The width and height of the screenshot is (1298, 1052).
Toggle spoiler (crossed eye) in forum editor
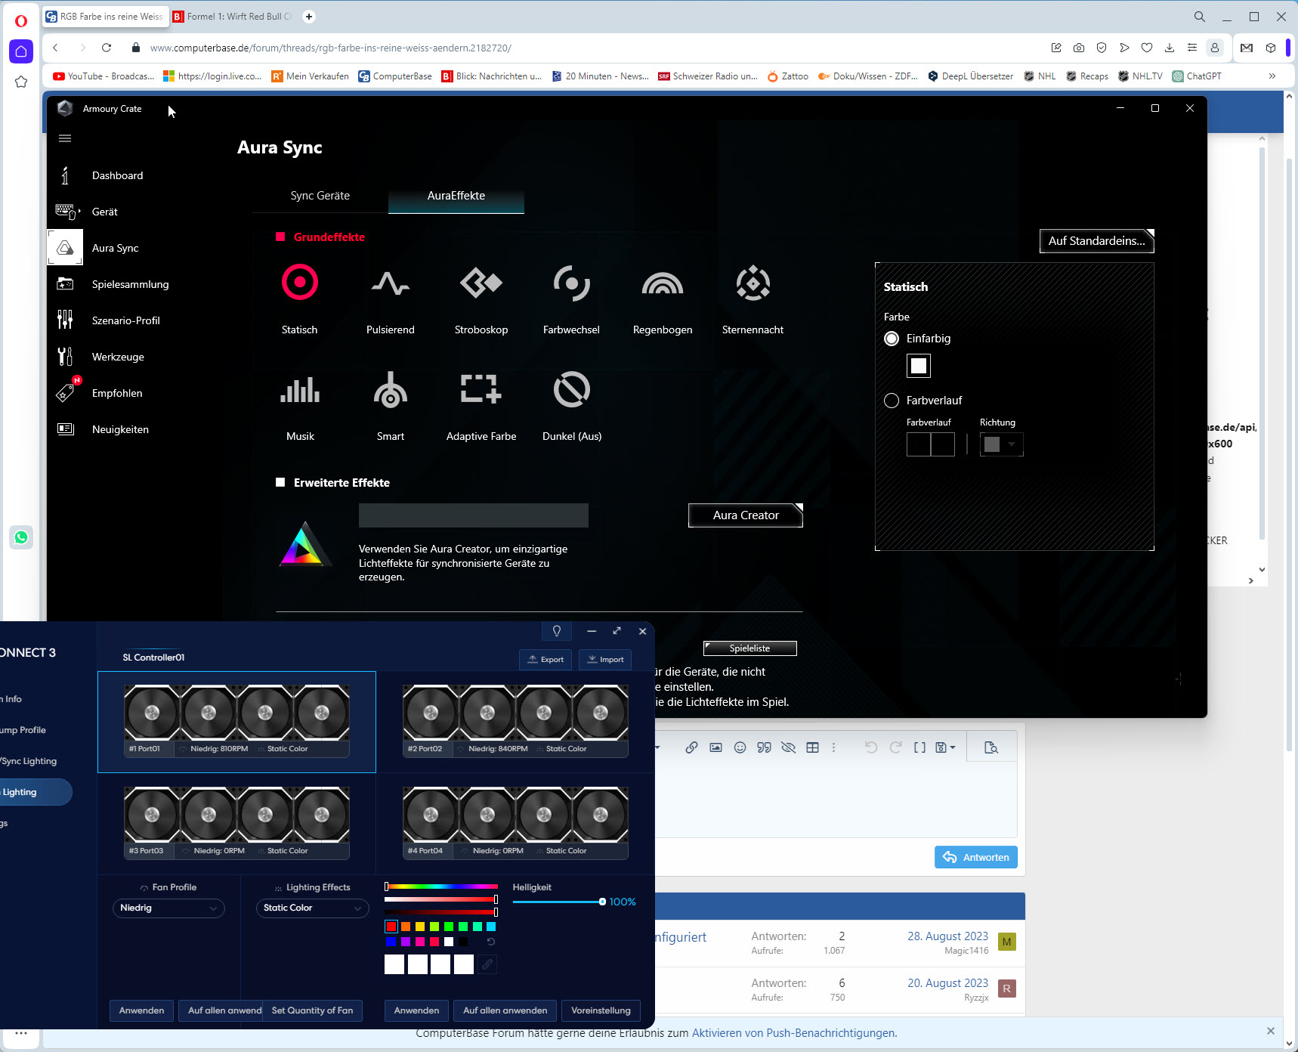[789, 747]
